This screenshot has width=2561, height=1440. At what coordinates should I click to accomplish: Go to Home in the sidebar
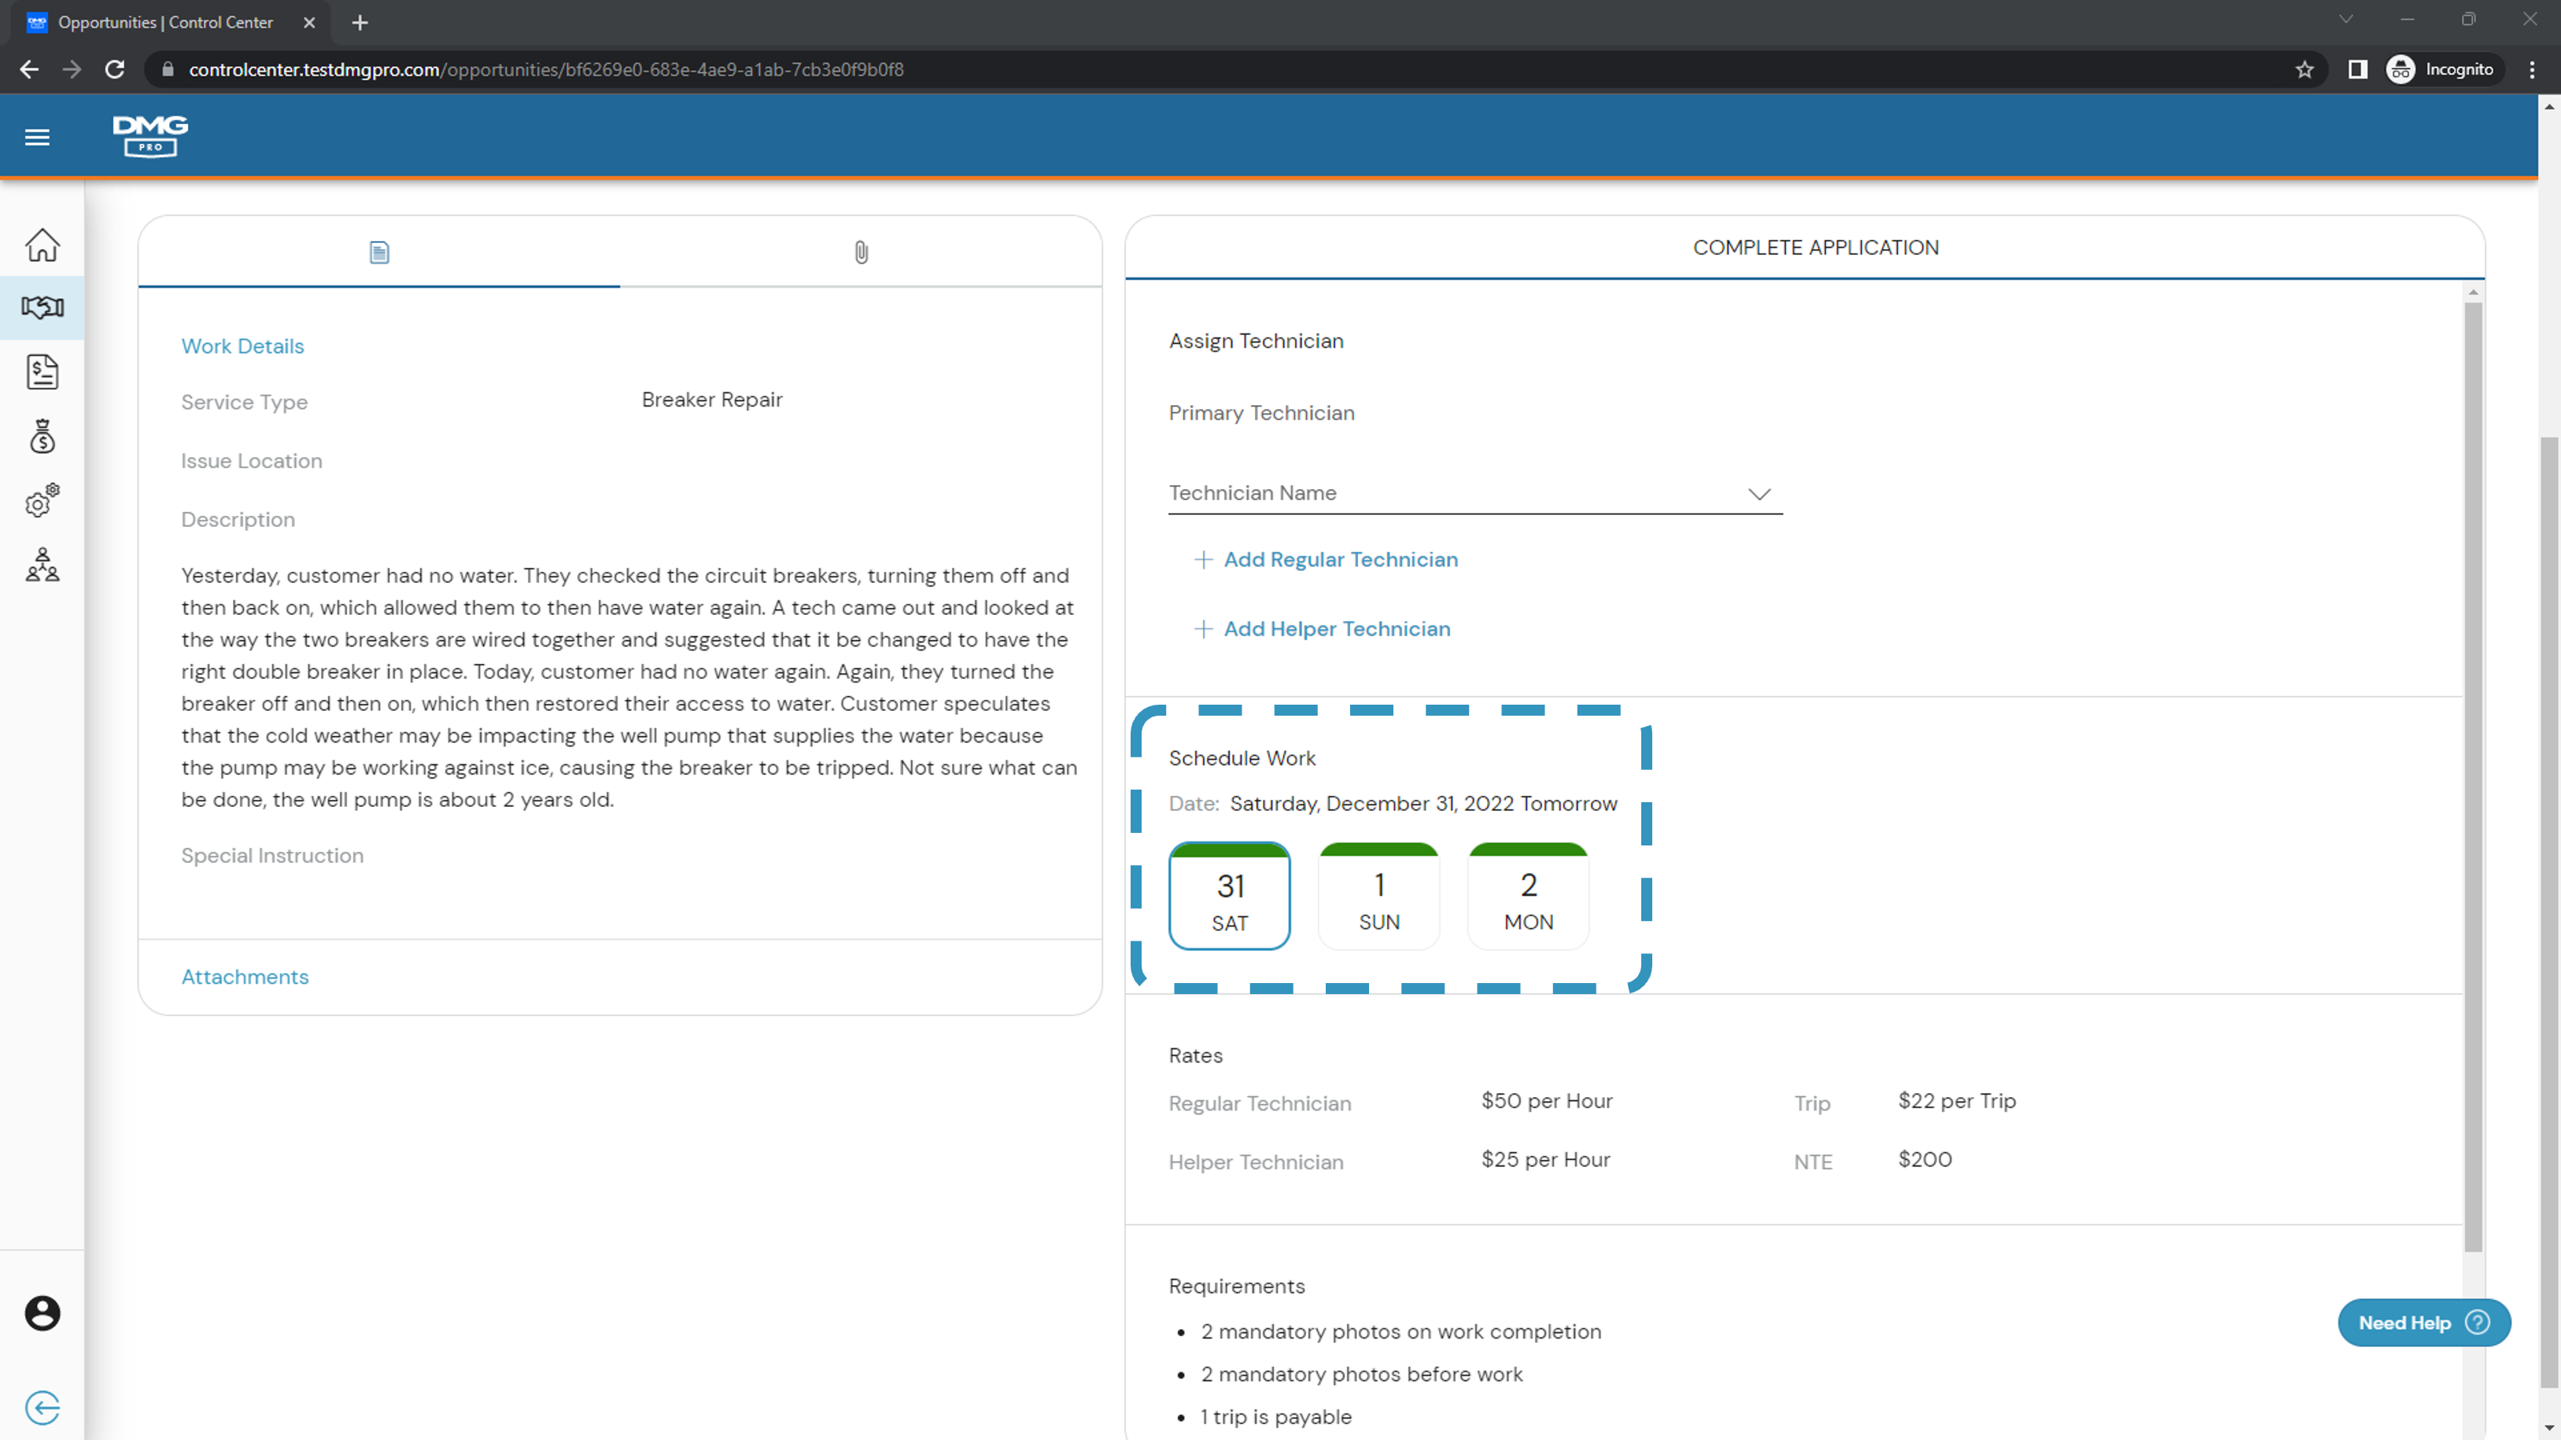[x=42, y=245]
